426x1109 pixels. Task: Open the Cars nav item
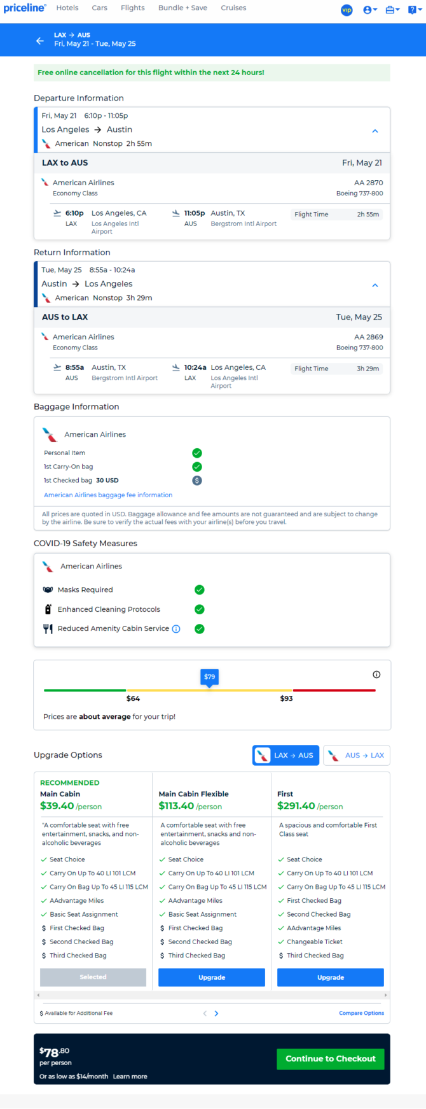click(x=99, y=8)
